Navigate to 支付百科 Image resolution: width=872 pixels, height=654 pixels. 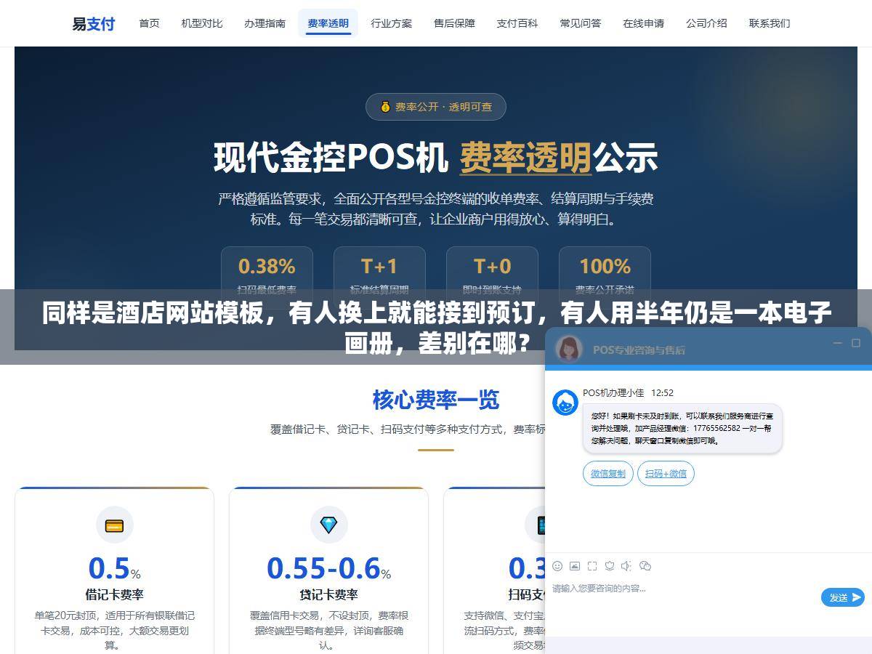point(517,23)
